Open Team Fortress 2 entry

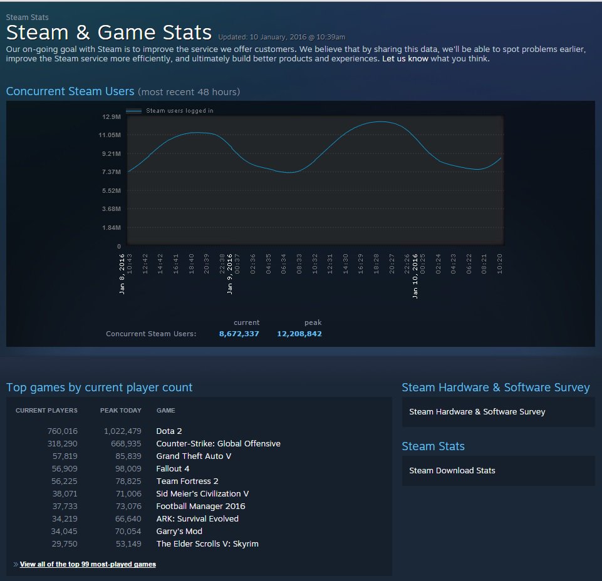187,481
